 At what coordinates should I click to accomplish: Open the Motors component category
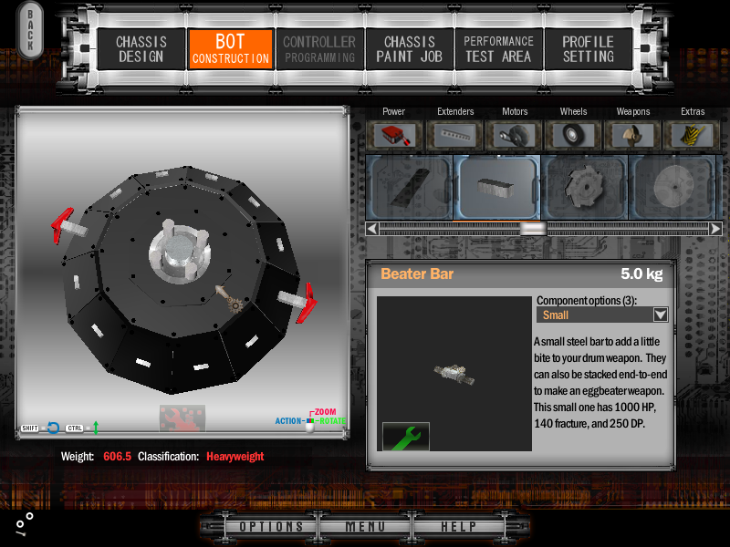tap(515, 135)
